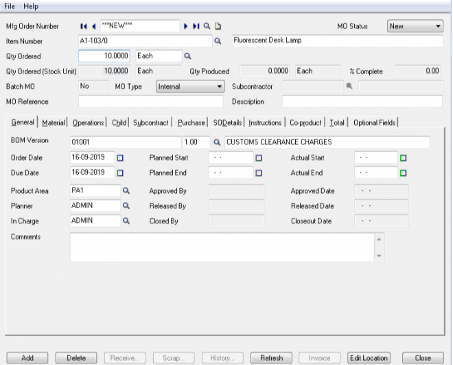Go to previous Mfg Order record
Screen dimensions: 453x365
pos(93,27)
